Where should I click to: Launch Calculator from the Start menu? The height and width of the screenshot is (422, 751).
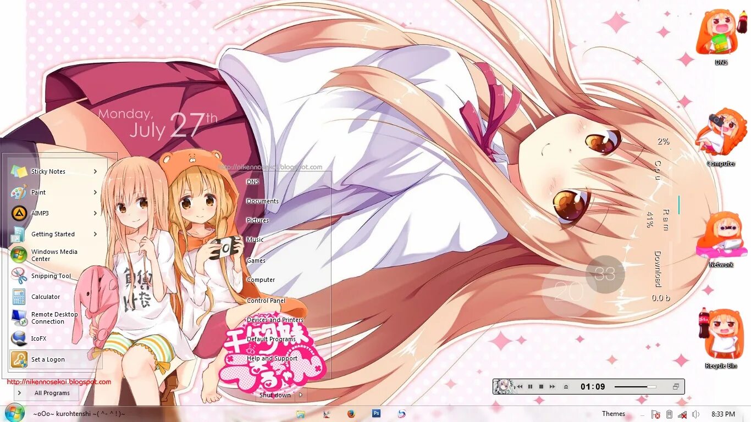(55, 297)
